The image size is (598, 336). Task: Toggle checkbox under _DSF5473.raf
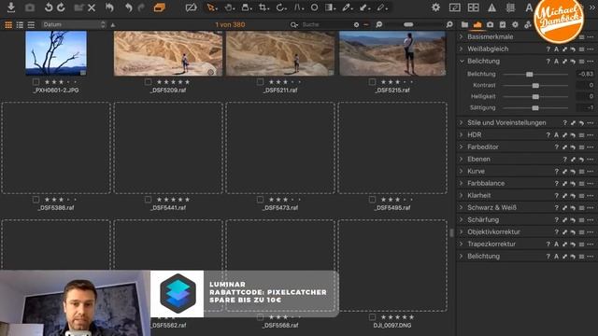pos(260,200)
